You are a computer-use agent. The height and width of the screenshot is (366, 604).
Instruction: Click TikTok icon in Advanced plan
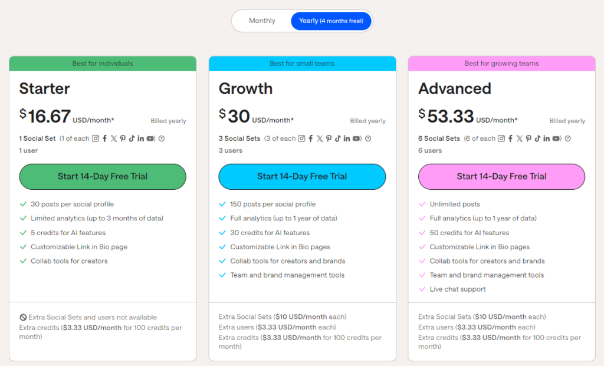click(x=537, y=139)
